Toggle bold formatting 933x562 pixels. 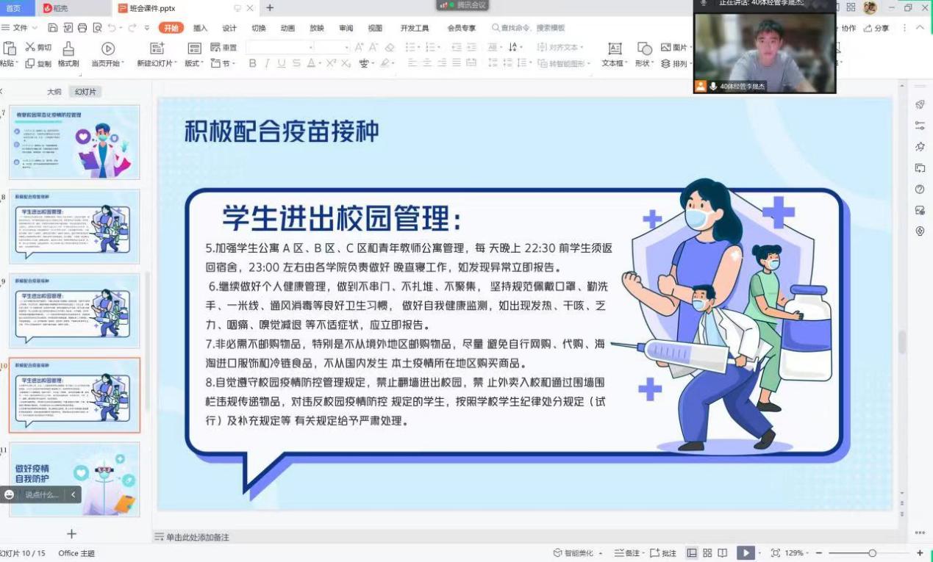coord(252,64)
